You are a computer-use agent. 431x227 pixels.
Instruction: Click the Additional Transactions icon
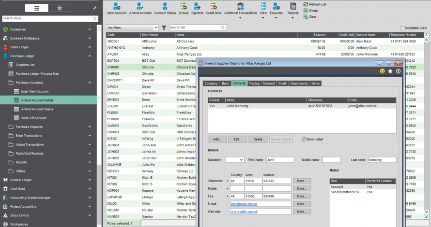click(x=240, y=11)
